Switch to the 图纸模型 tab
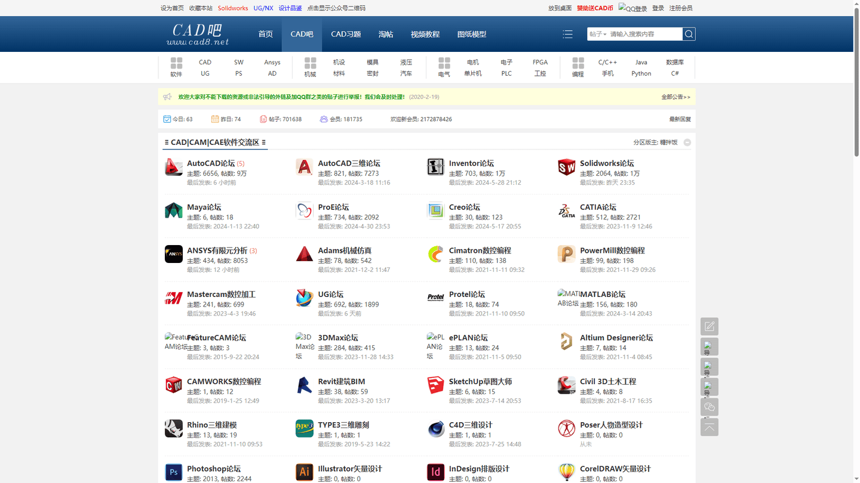Viewport: 860px width, 483px height. coord(472,34)
